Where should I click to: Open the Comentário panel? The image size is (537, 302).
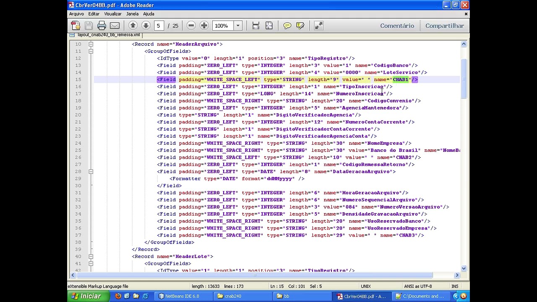pyautogui.click(x=397, y=26)
